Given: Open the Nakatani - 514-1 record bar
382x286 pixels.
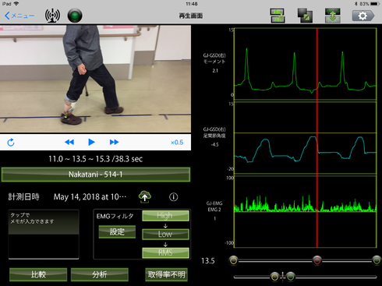Looking at the screenshot, I should click(x=96, y=175).
